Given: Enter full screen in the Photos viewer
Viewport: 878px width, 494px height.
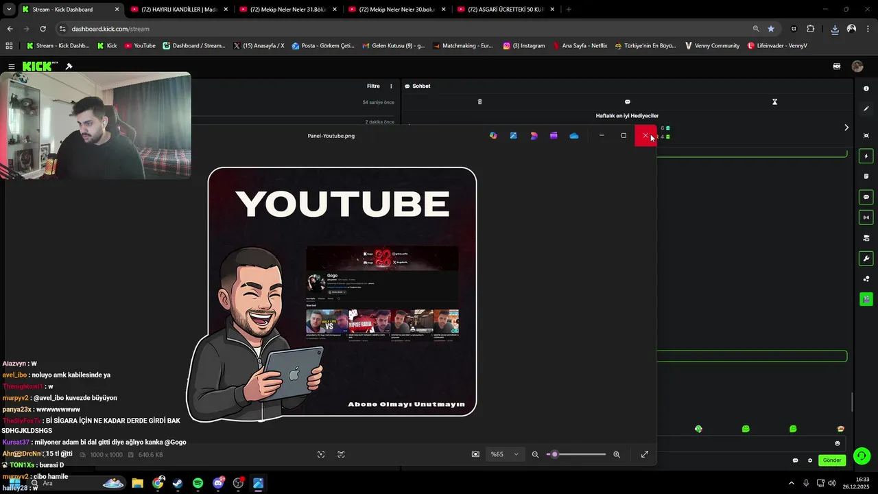Looking at the screenshot, I should pos(645,454).
